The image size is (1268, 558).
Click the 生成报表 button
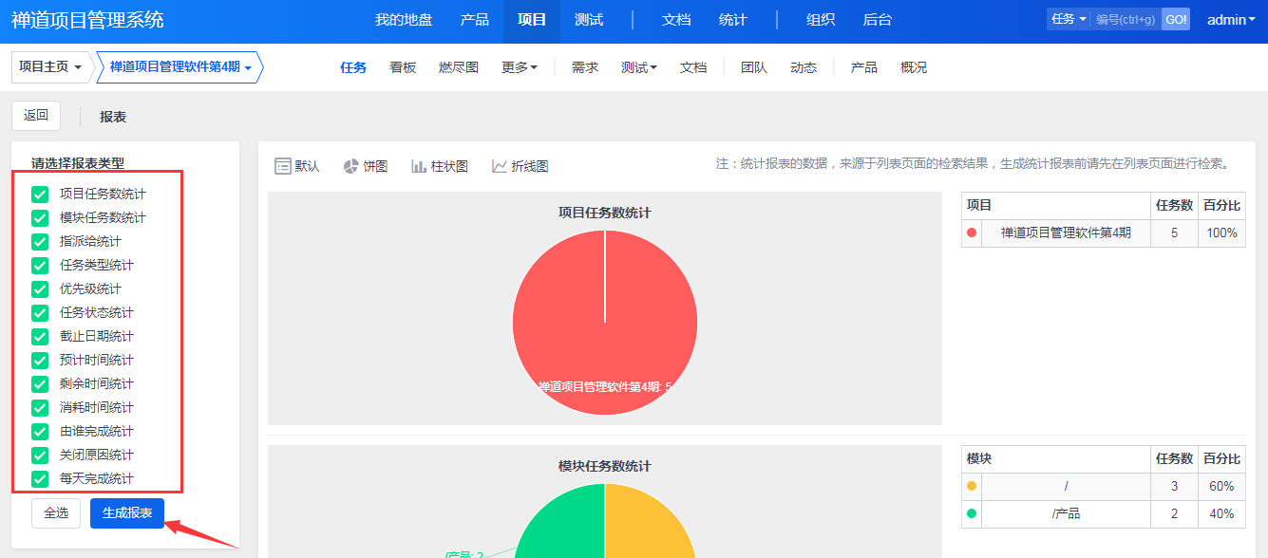127,513
